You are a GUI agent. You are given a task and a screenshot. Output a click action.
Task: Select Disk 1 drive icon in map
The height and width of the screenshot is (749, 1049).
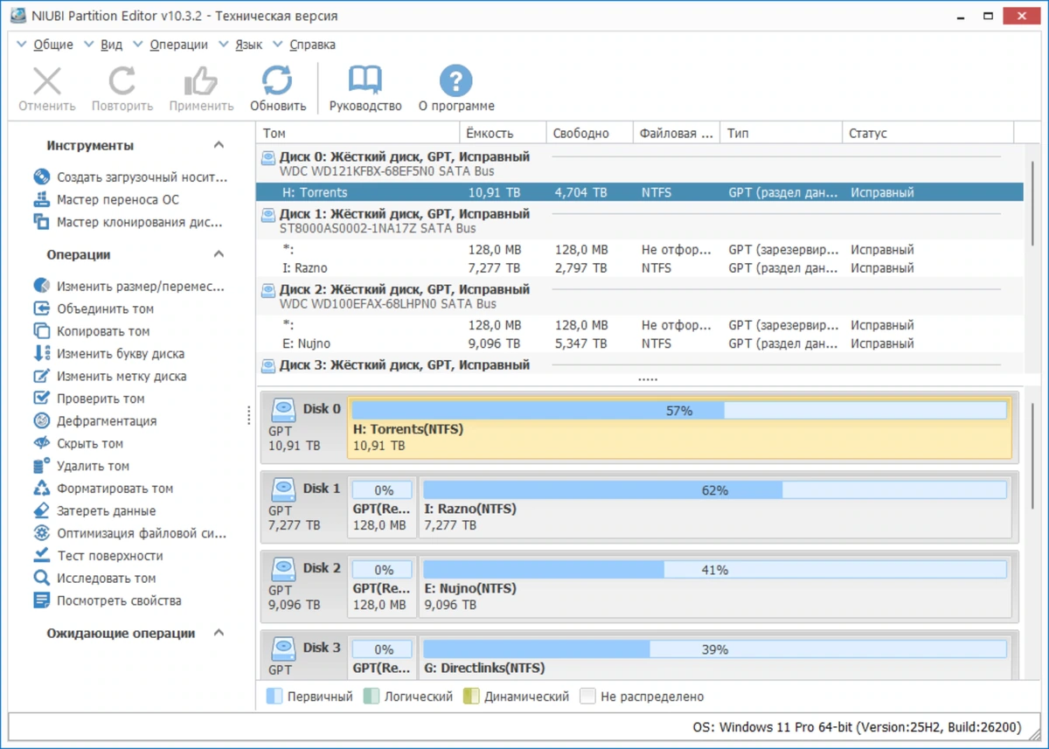click(284, 489)
